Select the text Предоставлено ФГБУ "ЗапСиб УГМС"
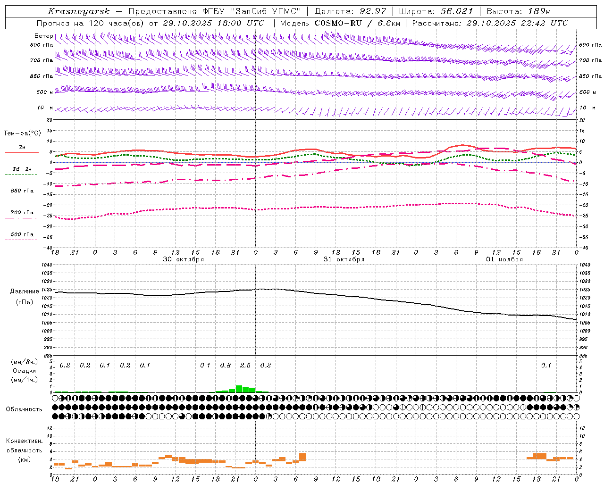 [x=215, y=11]
